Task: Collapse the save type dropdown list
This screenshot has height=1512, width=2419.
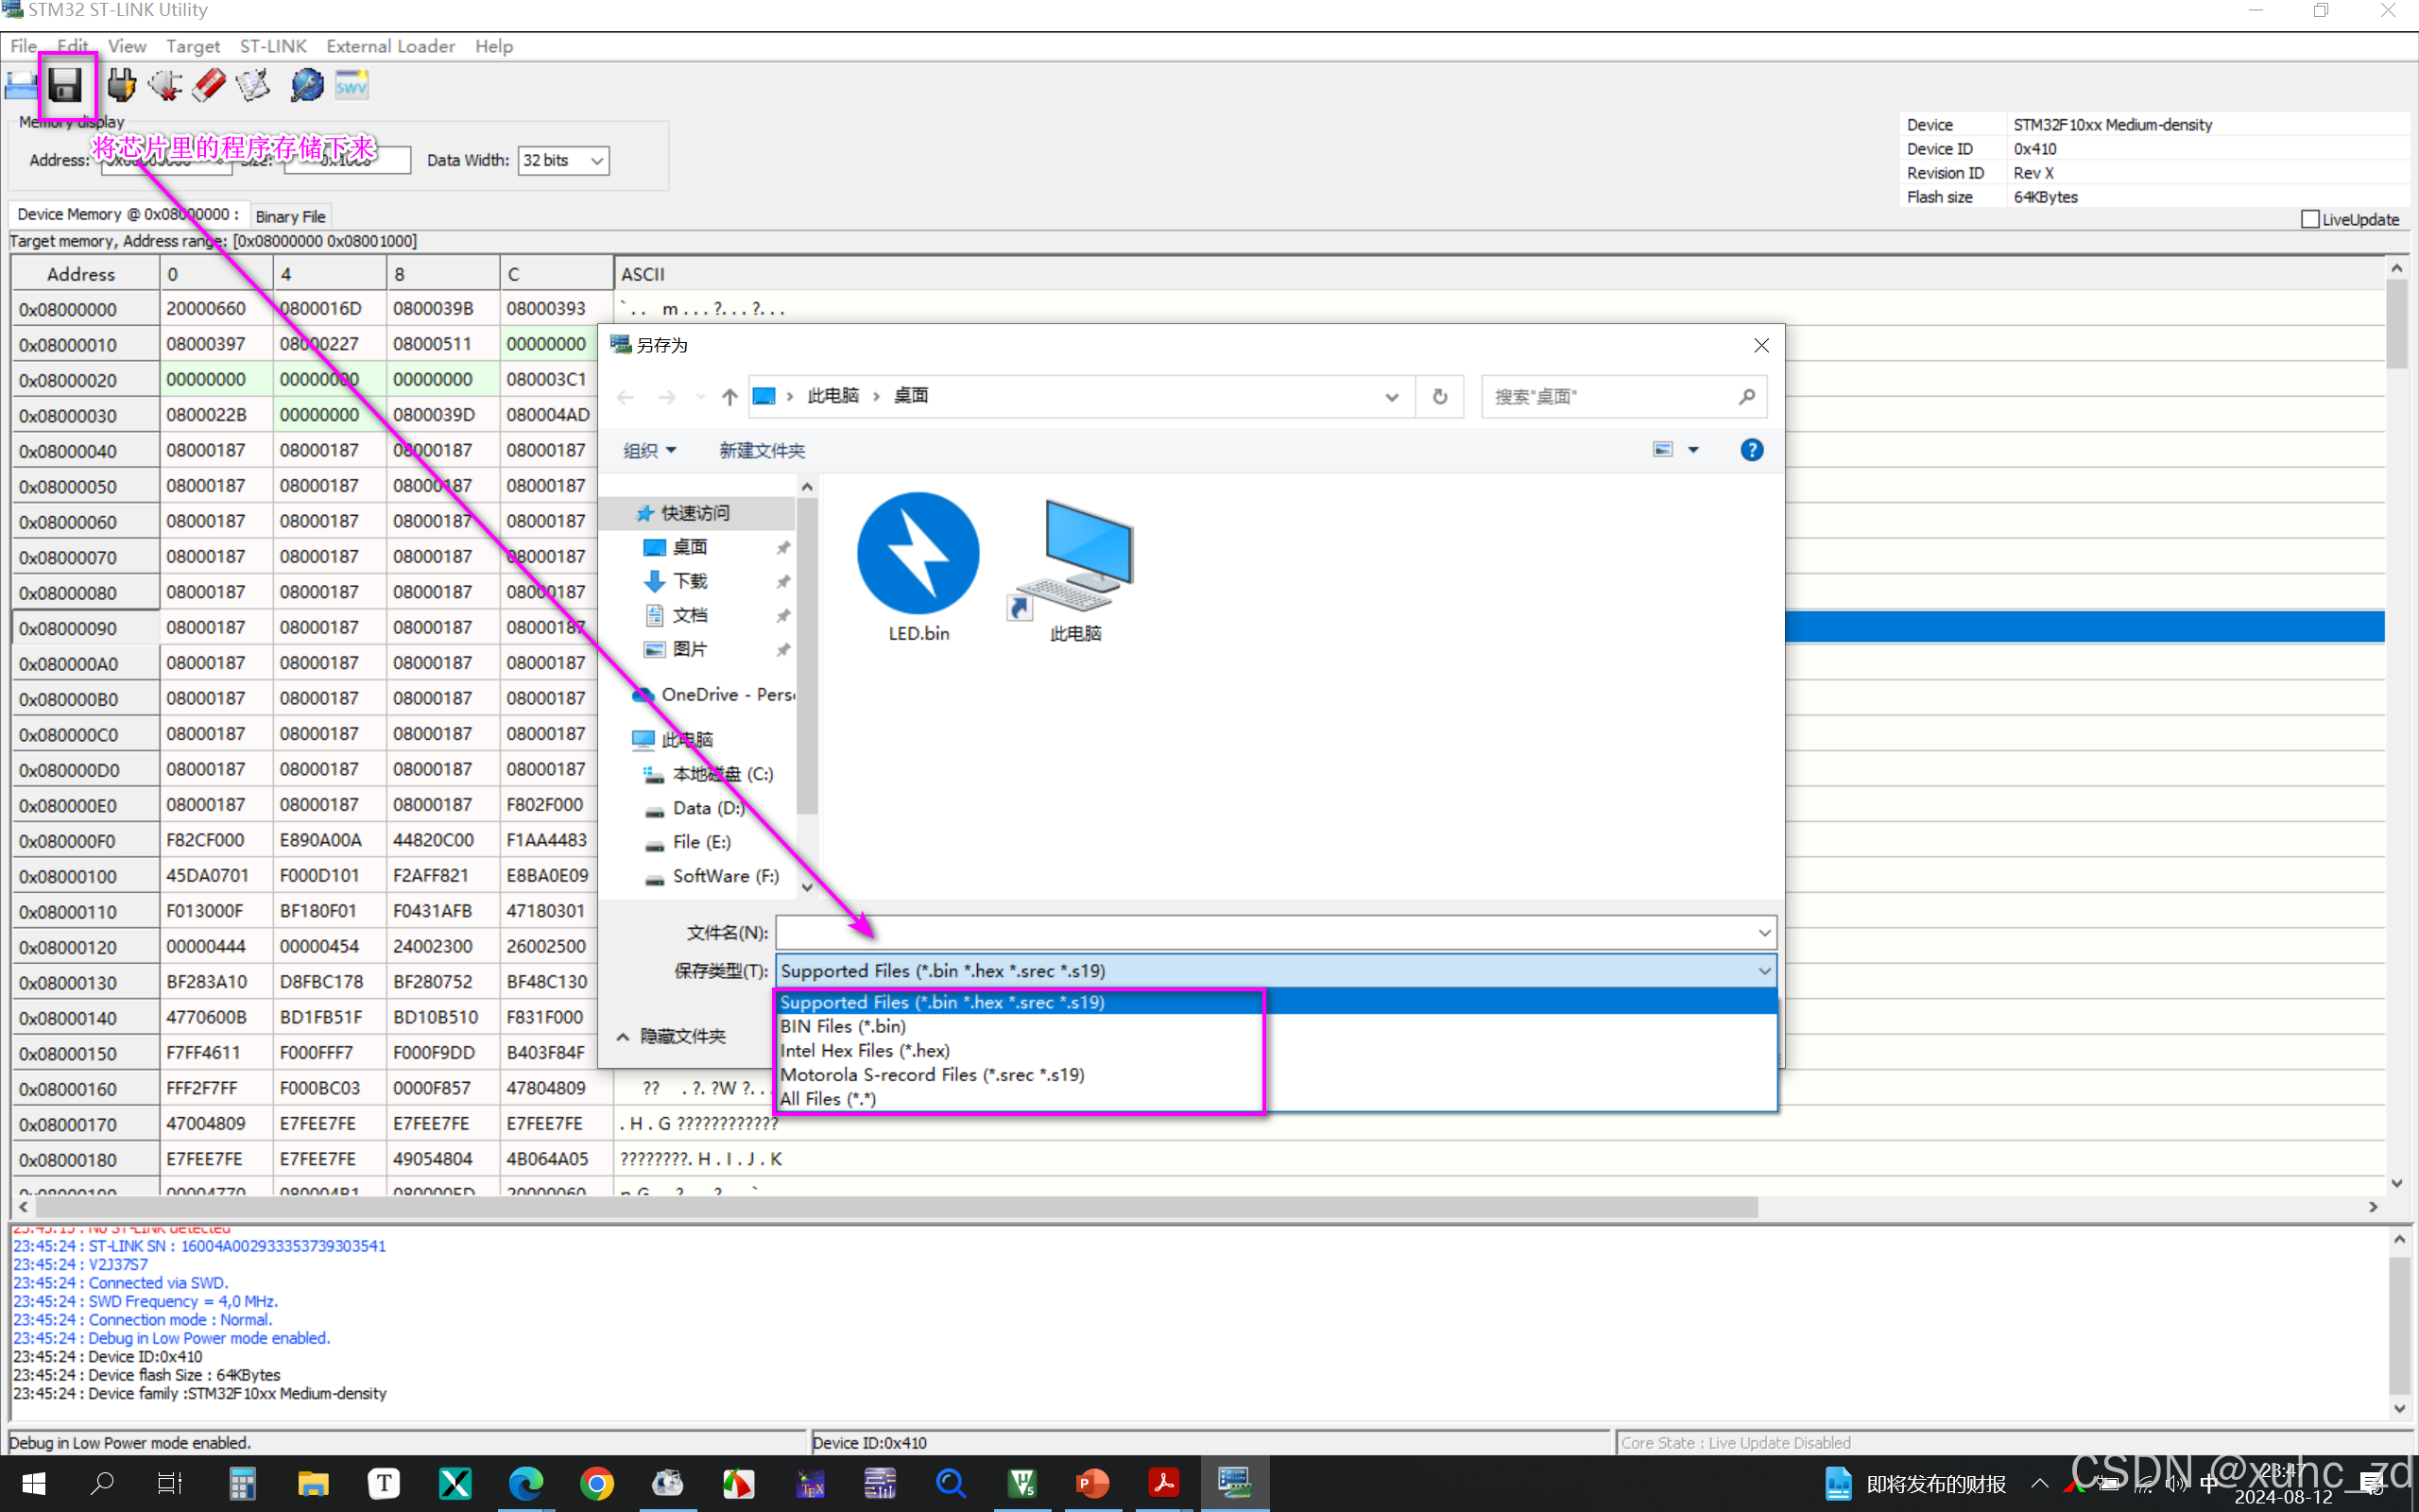Action: point(1764,970)
